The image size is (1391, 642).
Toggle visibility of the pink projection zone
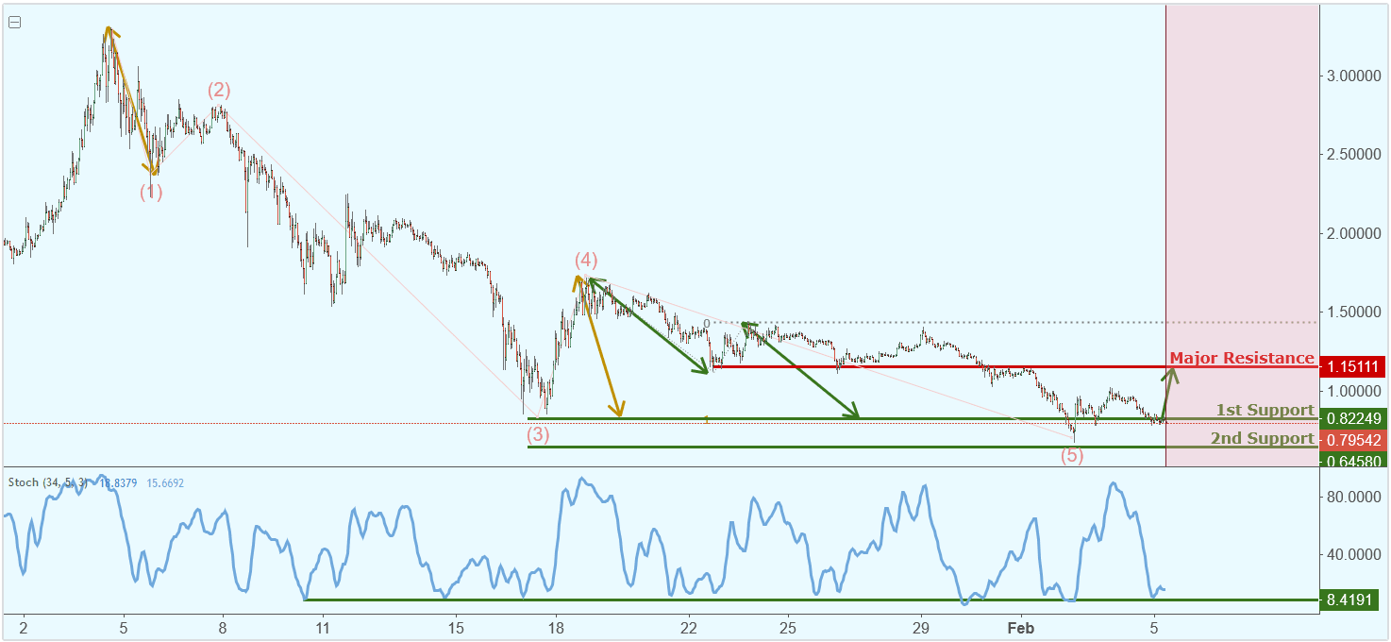pos(1236,189)
